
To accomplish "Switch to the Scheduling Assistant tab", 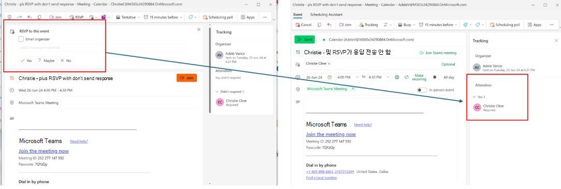I will point(326,14).
